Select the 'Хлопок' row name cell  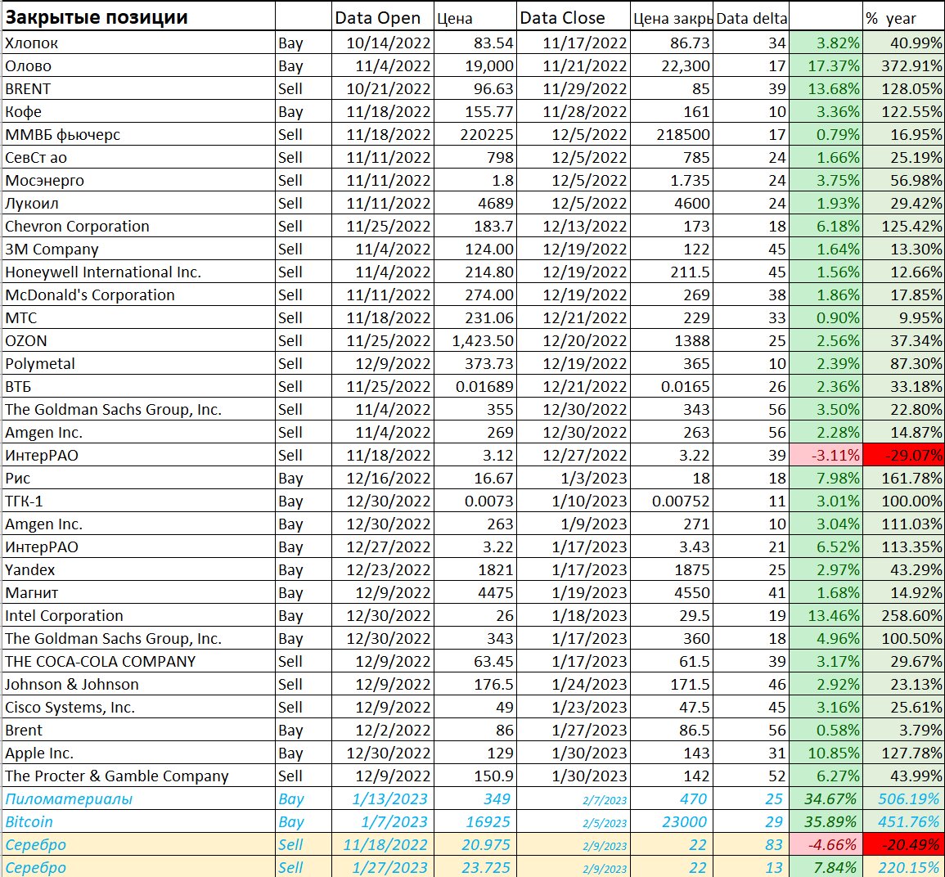pyautogui.click(x=138, y=43)
